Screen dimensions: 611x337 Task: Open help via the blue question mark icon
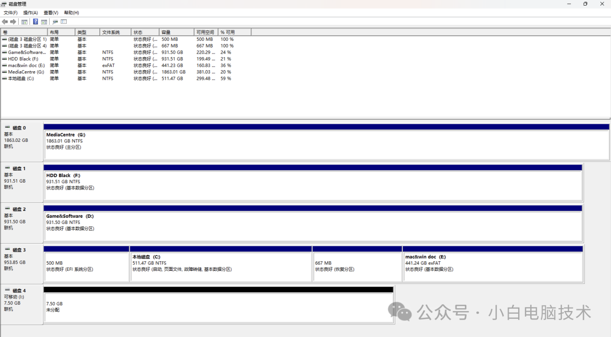pos(36,22)
